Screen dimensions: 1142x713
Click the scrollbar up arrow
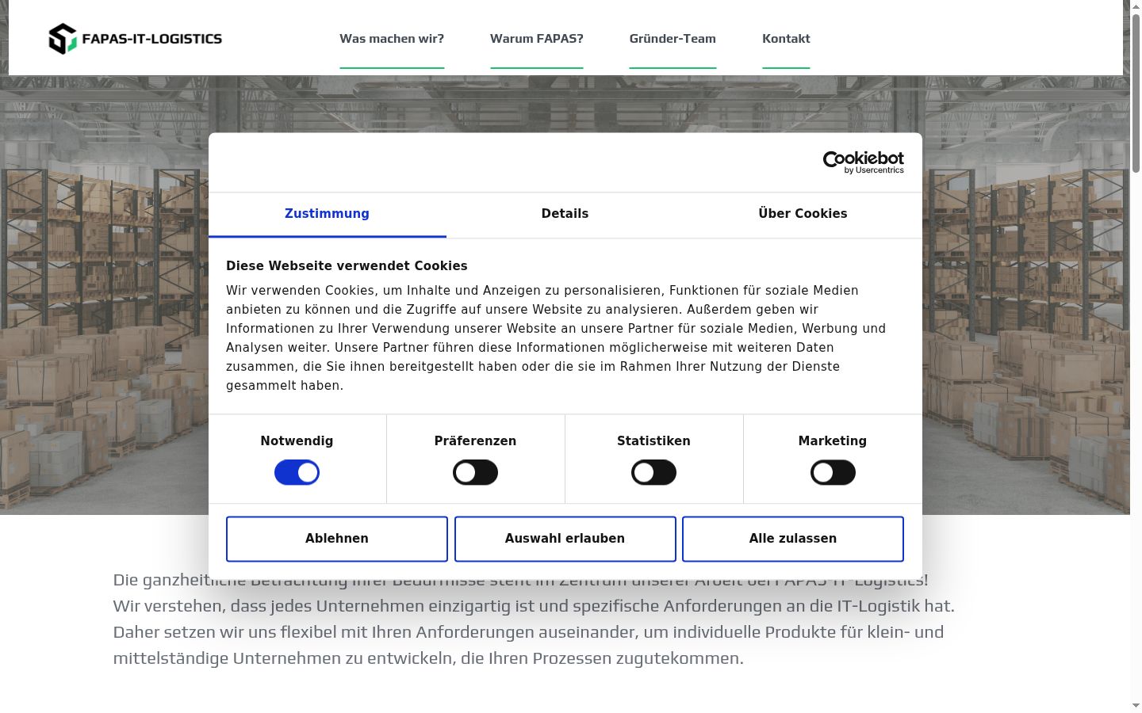coord(1136,6)
